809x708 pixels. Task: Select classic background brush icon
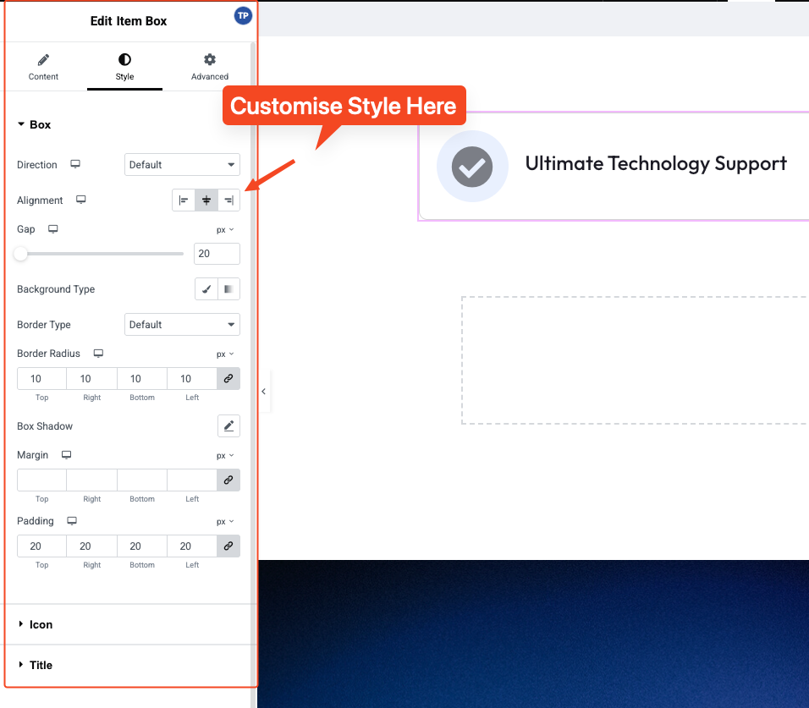point(206,289)
